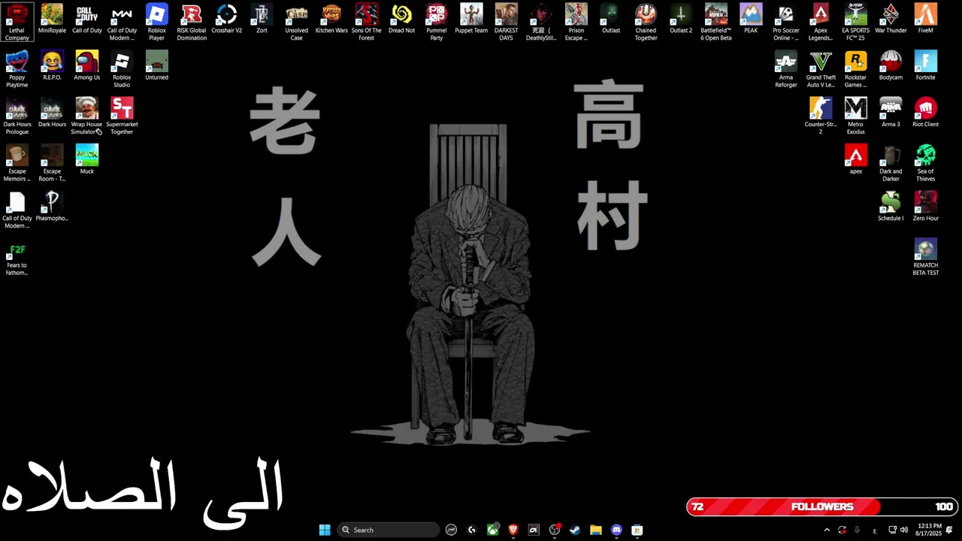Open the Outlast shortcut

tap(611, 20)
